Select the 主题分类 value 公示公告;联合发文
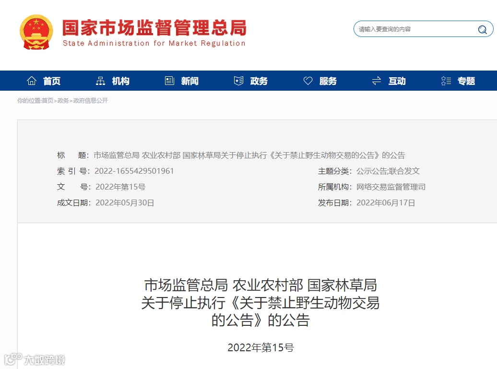 pyautogui.click(x=388, y=171)
